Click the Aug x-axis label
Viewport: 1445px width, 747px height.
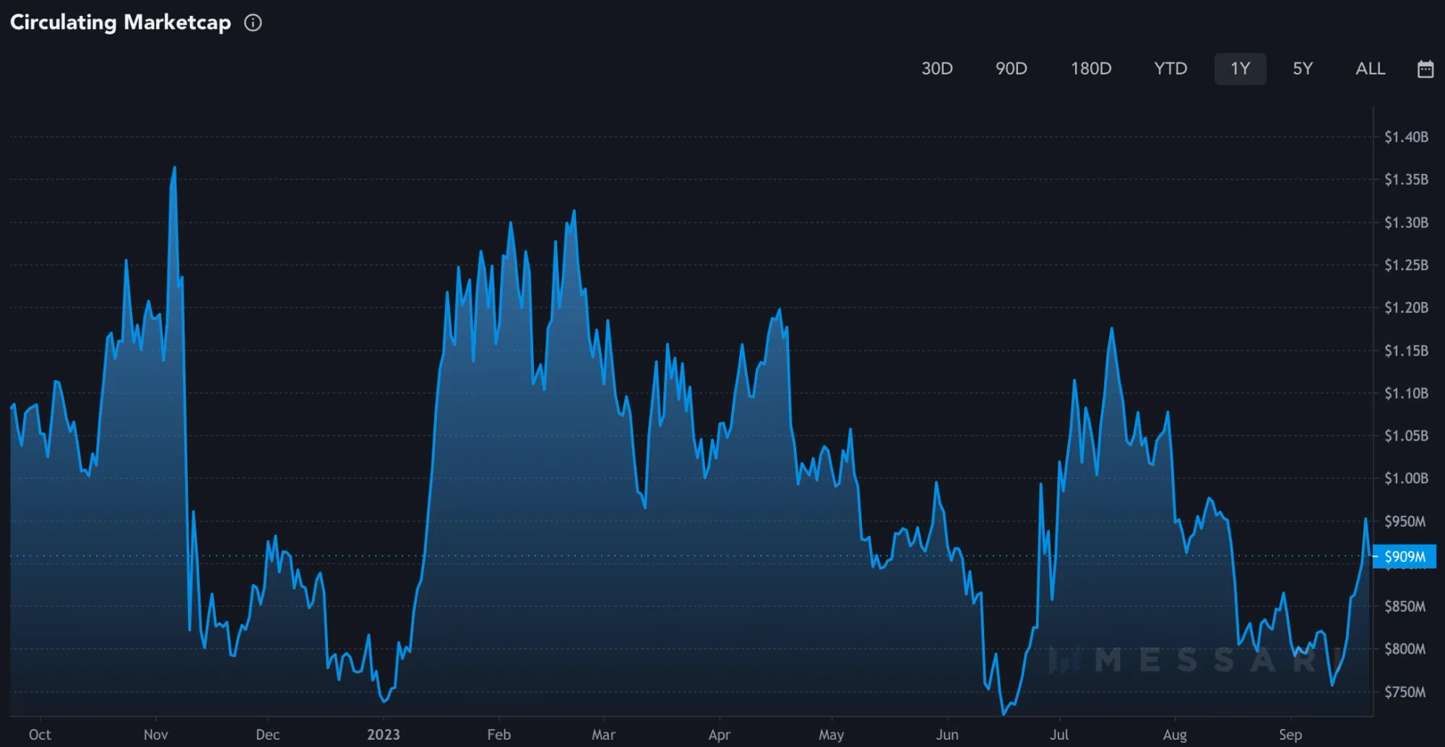click(x=1175, y=735)
